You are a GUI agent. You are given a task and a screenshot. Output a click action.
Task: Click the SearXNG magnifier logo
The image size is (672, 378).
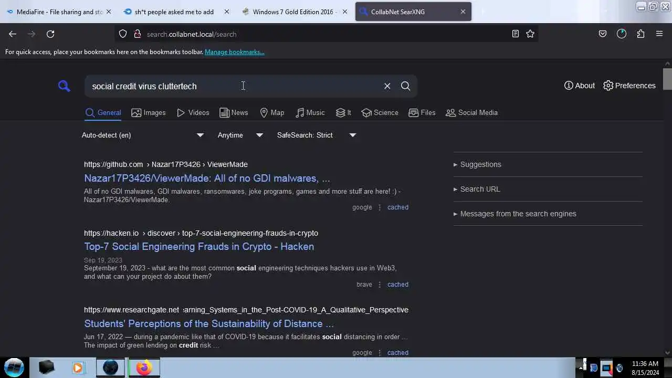64,86
